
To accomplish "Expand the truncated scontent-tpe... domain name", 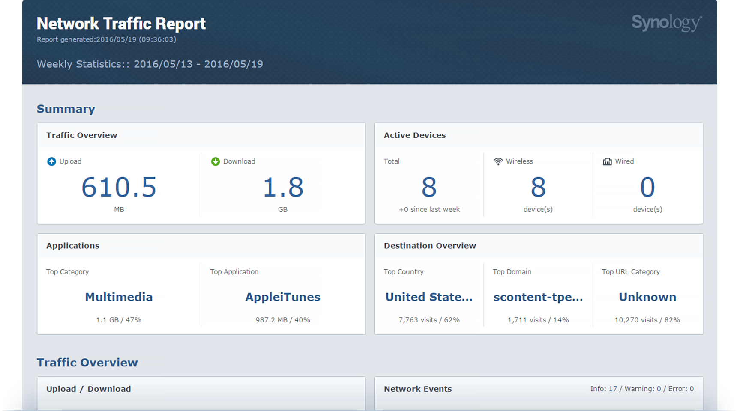I will [x=538, y=297].
